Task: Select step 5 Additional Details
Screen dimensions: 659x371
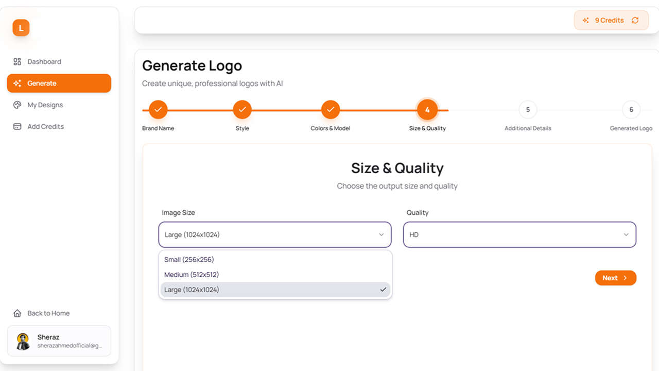Action: (528, 109)
